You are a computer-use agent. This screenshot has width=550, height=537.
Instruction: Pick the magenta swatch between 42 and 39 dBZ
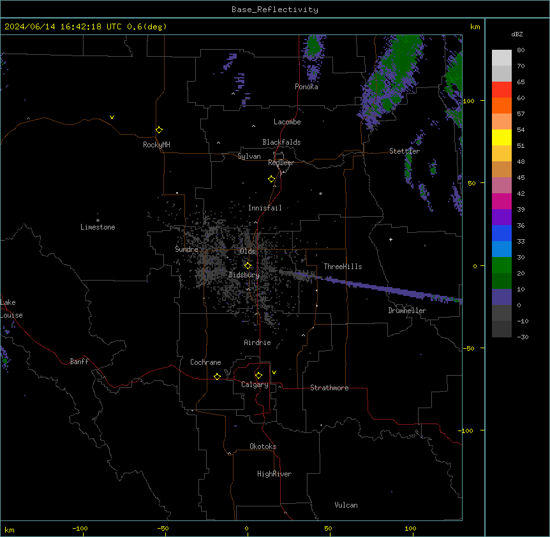502,202
